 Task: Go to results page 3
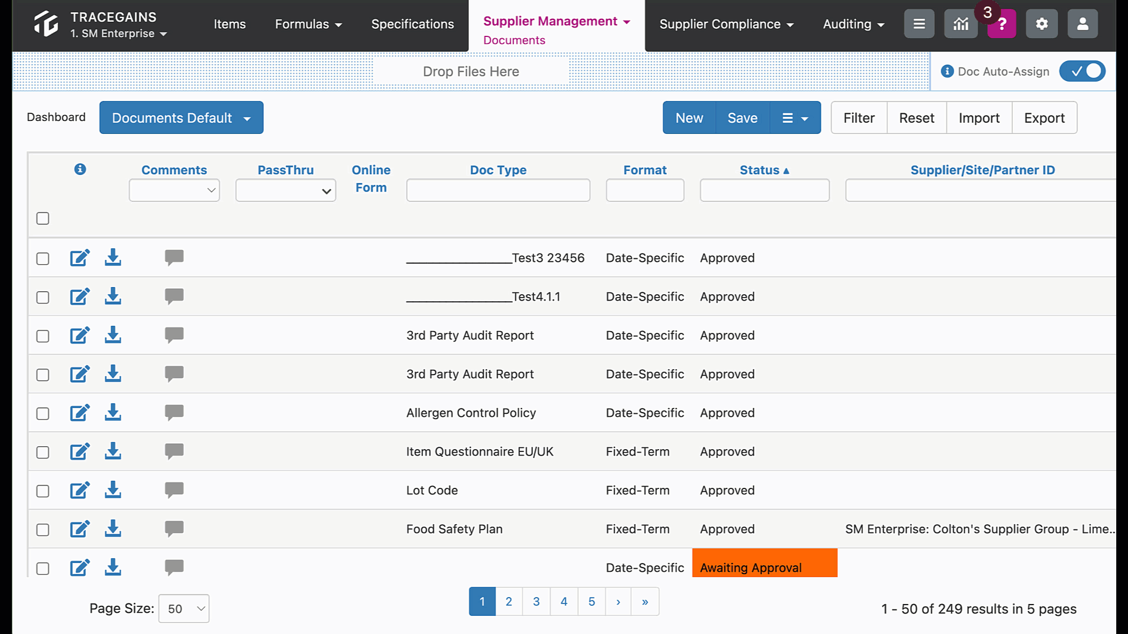[536, 601]
